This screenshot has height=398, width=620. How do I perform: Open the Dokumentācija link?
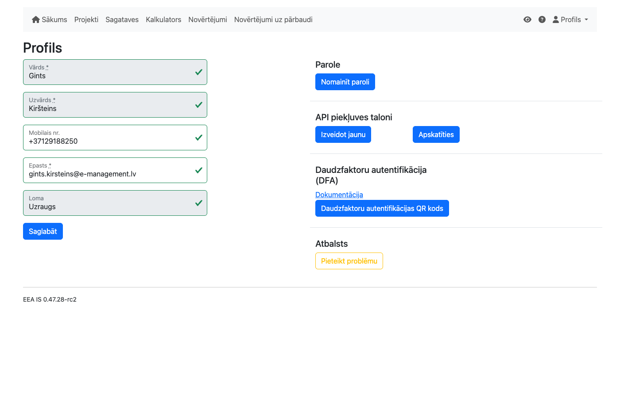[x=339, y=195]
